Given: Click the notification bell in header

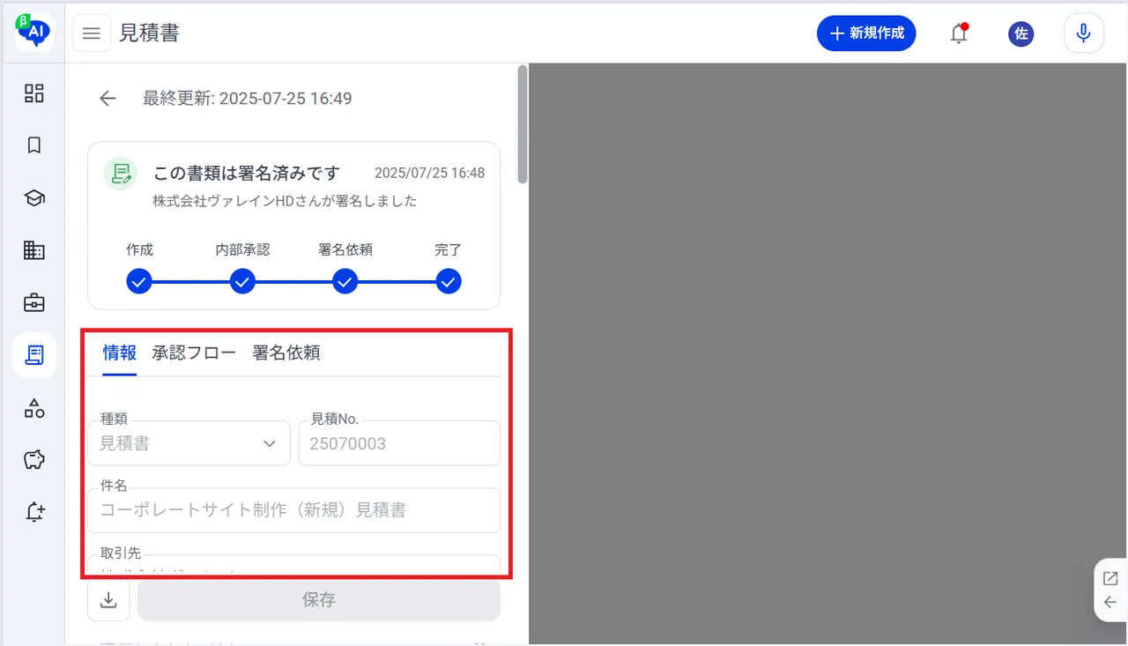Looking at the screenshot, I should pos(959,33).
